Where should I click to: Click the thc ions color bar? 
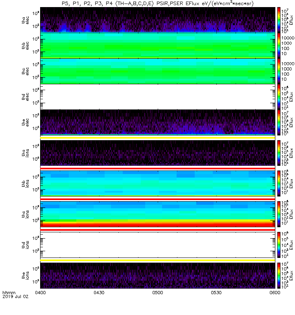tap(279, 214)
